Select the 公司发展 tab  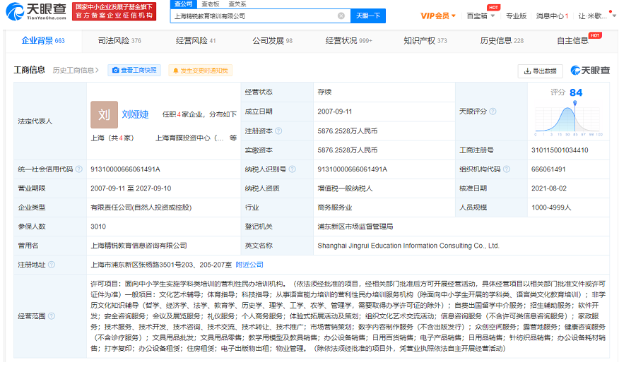[x=272, y=41]
